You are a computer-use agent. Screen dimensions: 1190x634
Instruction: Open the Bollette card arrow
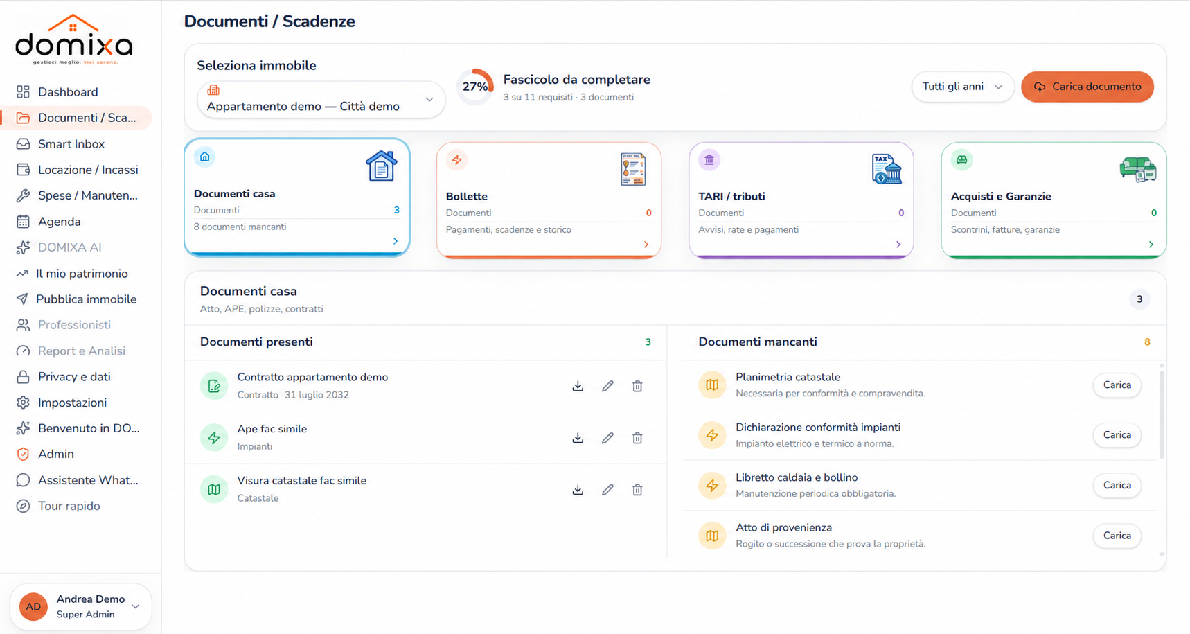(x=646, y=244)
